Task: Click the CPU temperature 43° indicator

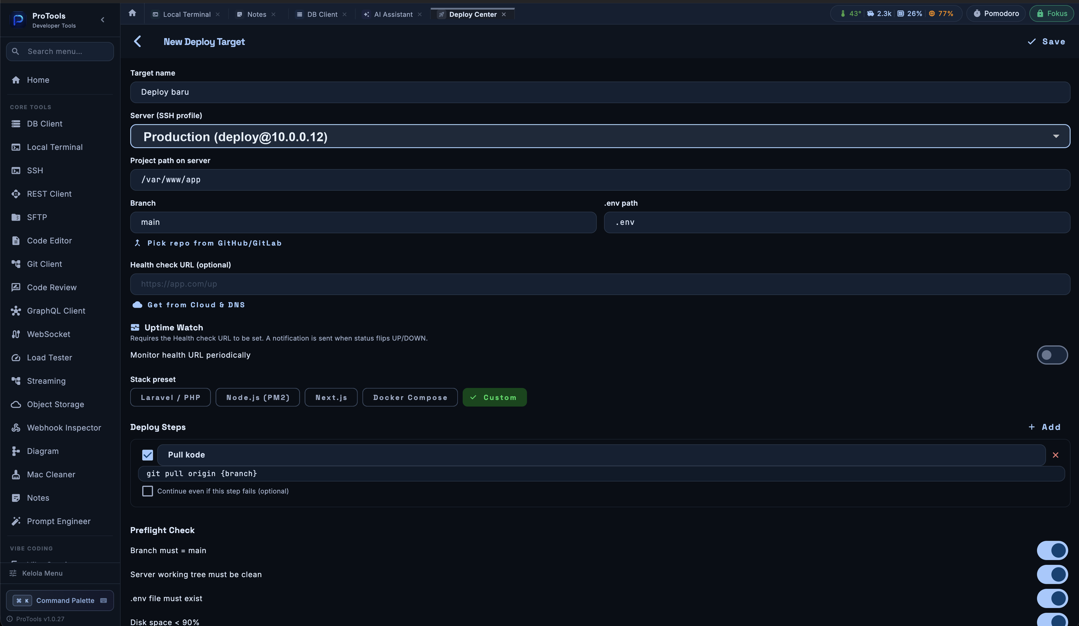Action: pyautogui.click(x=851, y=13)
